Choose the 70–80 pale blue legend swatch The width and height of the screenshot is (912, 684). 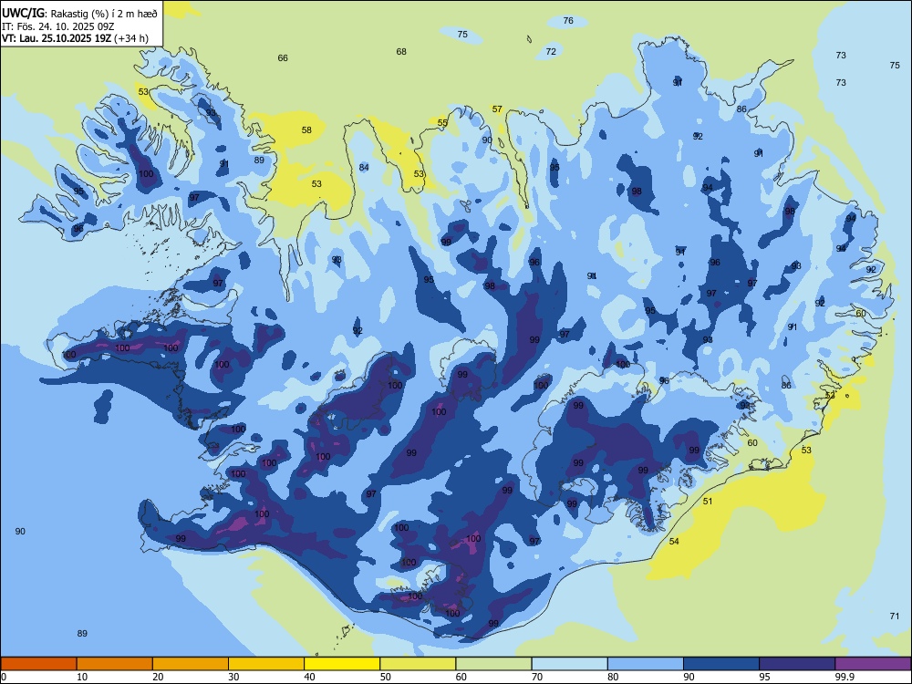pyautogui.click(x=569, y=664)
